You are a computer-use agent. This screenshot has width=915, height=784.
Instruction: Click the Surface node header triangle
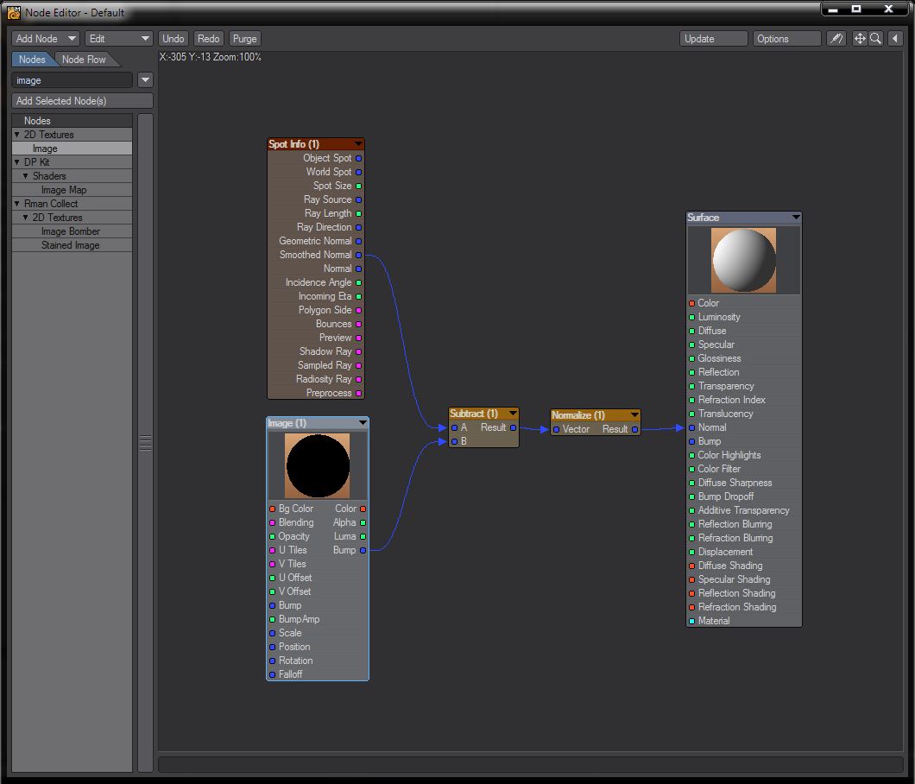pyautogui.click(x=796, y=218)
